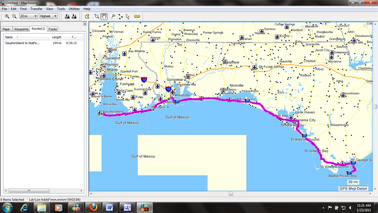Select the DauphinIsland to SeaFe... route row
Image resolution: width=378 pixels, height=213 pixels.
[44, 43]
